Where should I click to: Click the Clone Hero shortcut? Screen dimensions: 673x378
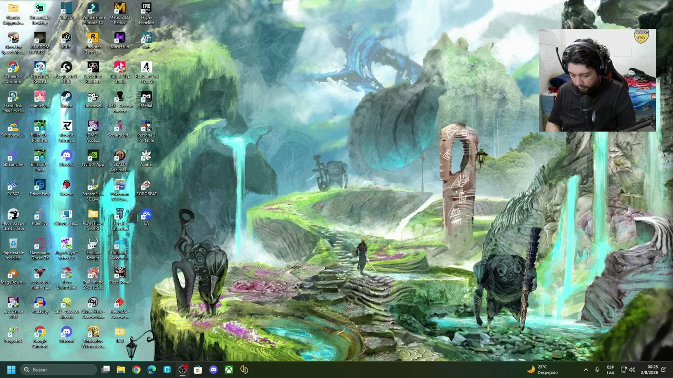(x=93, y=308)
